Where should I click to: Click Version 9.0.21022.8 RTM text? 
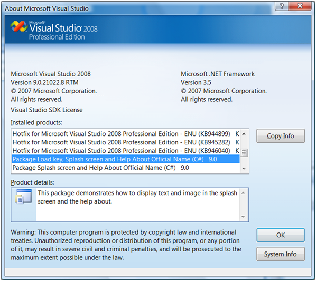tap(44, 82)
